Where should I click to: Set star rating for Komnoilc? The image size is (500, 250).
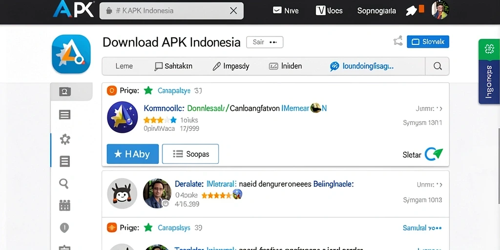click(160, 120)
